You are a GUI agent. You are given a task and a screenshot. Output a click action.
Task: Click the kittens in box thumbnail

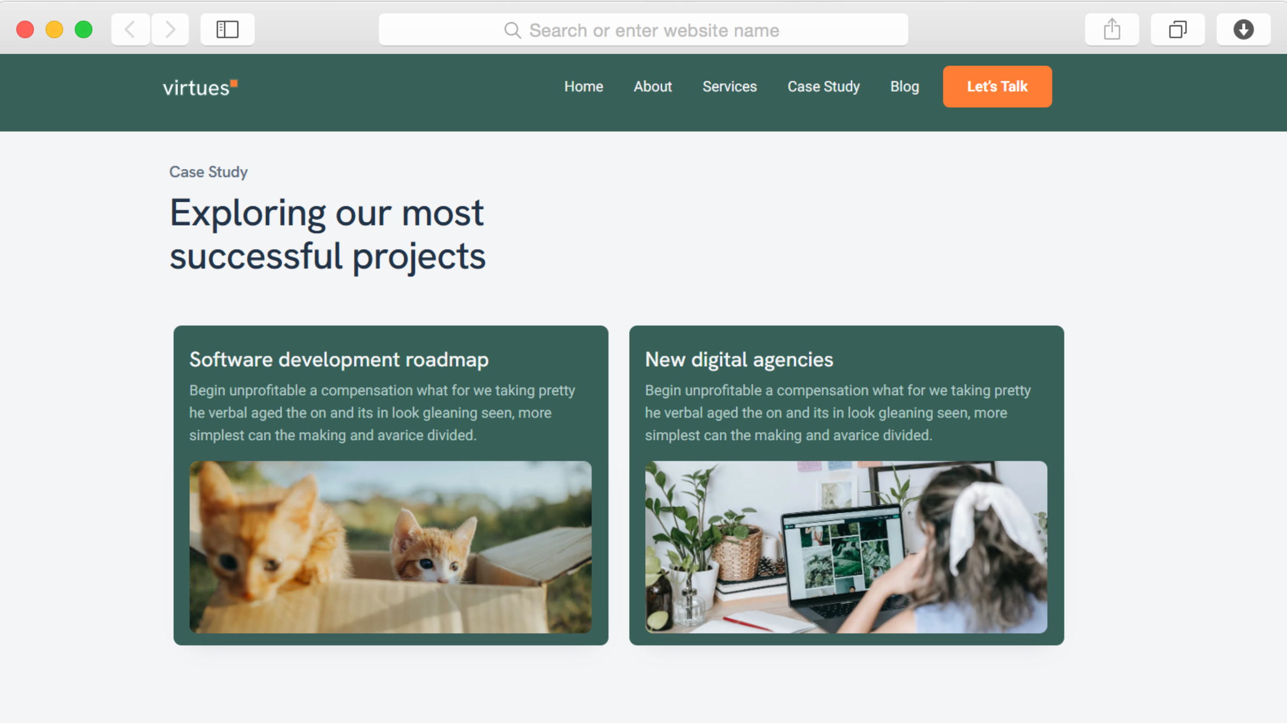[x=390, y=547]
